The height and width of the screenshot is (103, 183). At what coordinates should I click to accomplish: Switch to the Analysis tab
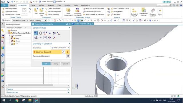51,5
